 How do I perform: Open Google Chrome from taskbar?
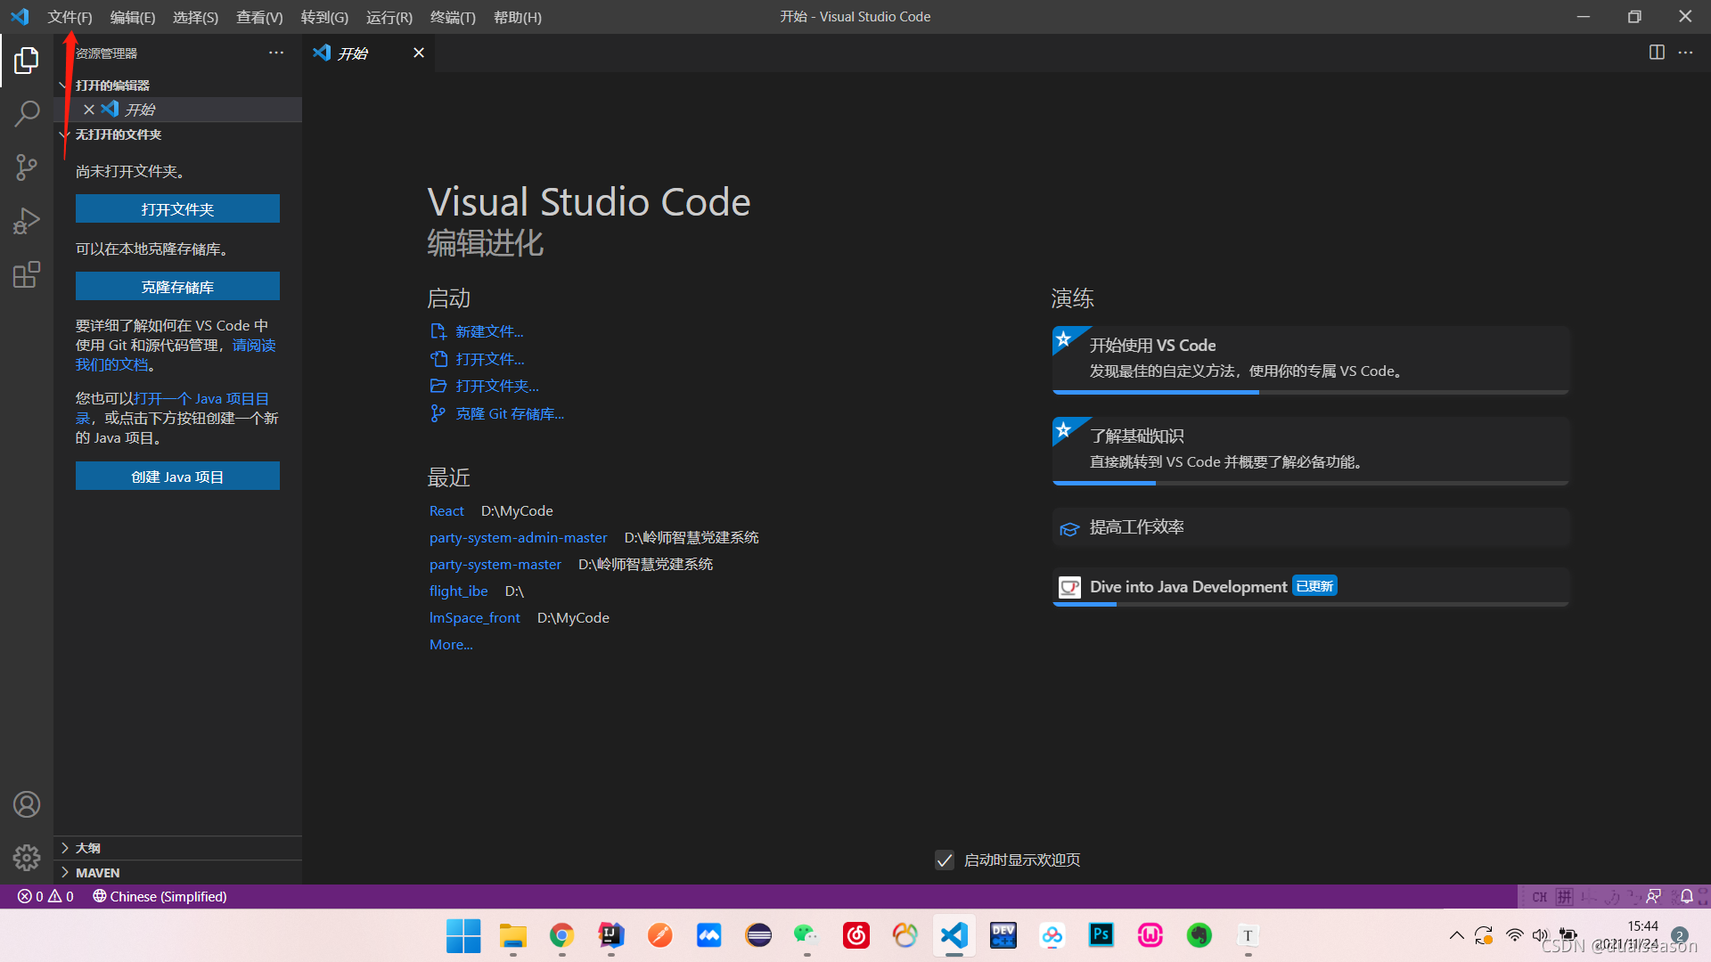pyautogui.click(x=561, y=935)
